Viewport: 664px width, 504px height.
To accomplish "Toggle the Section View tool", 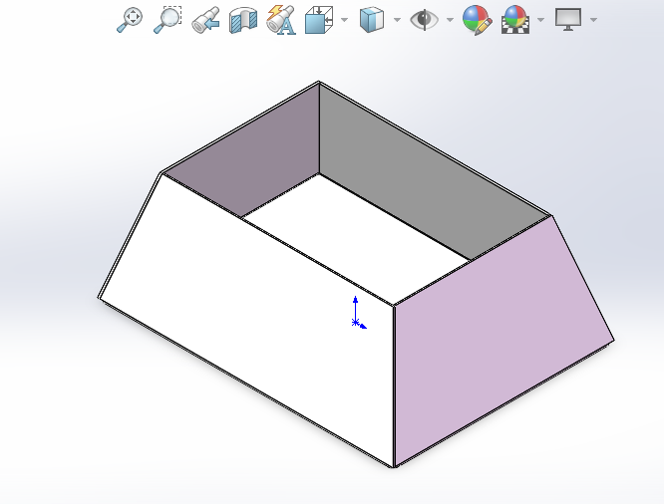I will click(x=243, y=20).
